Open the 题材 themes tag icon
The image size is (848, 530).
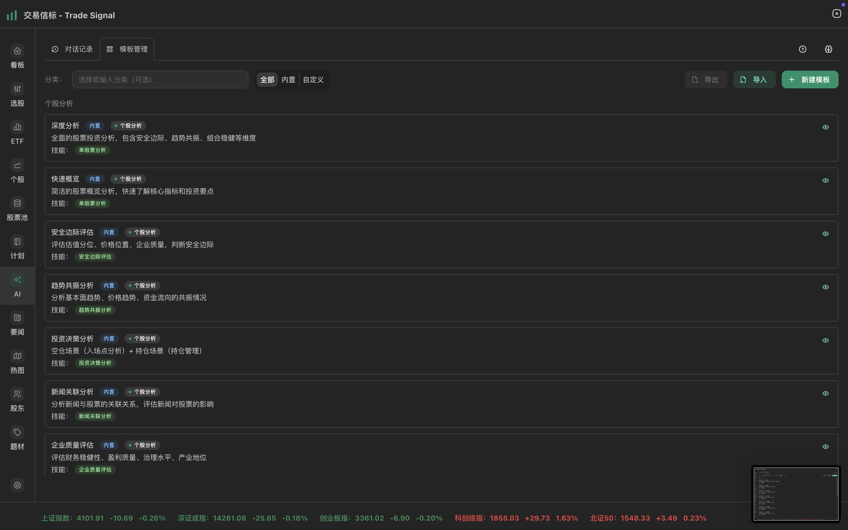[17, 433]
